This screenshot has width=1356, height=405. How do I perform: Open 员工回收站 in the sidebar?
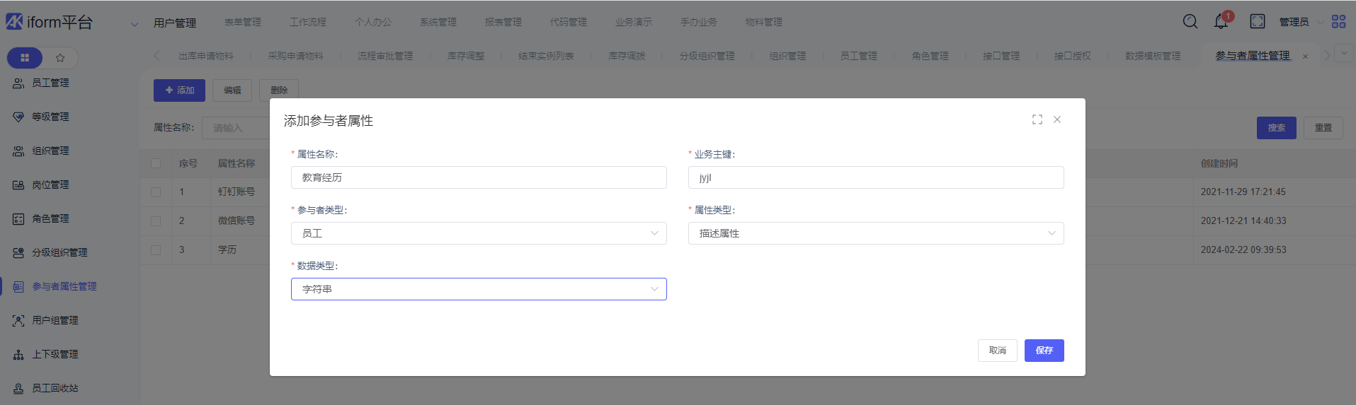tap(55, 388)
